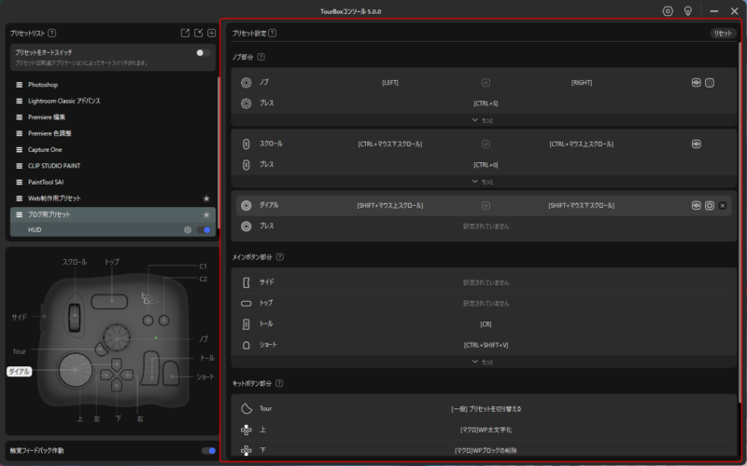Expand もっと under the ショート row

click(483, 362)
